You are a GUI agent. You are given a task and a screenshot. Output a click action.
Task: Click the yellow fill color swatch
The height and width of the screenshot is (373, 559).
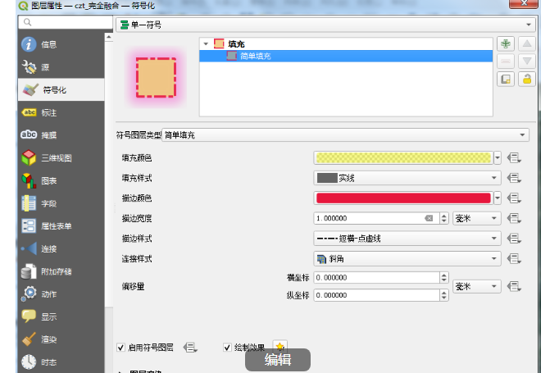403,157
